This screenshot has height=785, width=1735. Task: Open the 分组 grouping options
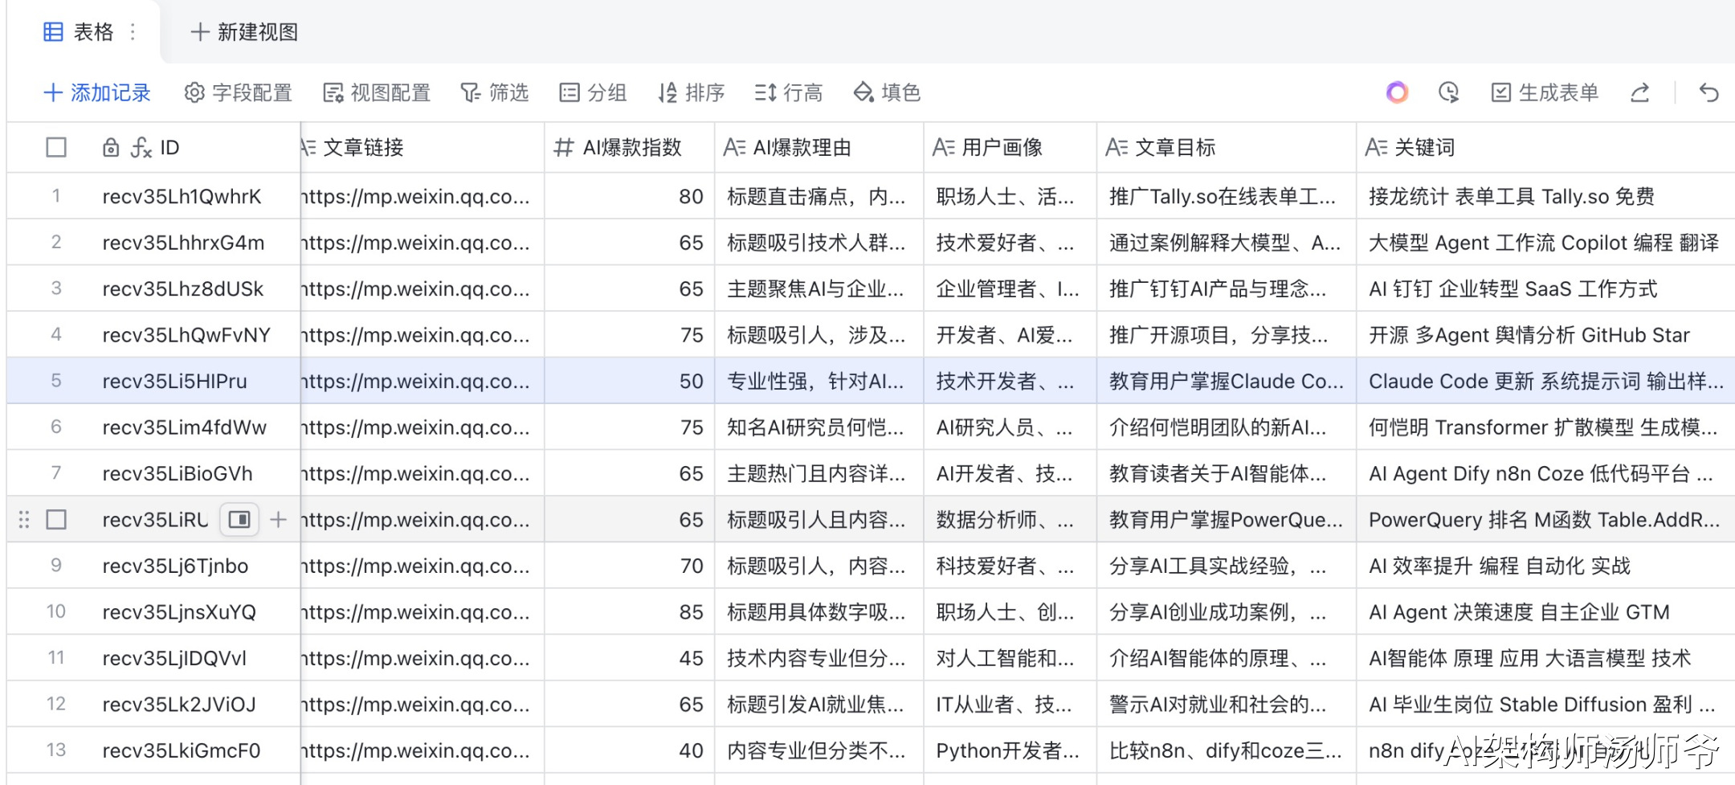coord(593,92)
